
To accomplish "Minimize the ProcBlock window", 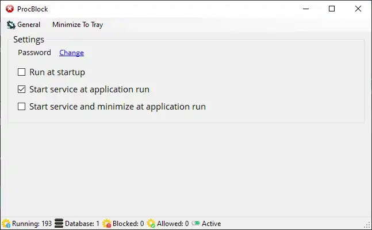I will 305,9.
